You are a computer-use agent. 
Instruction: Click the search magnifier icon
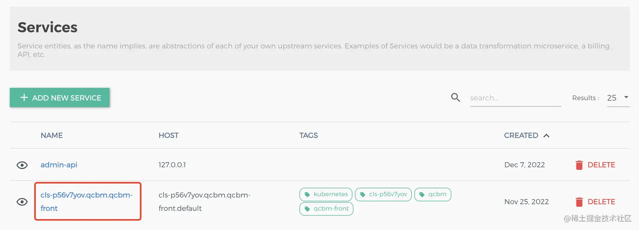point(455,98)
